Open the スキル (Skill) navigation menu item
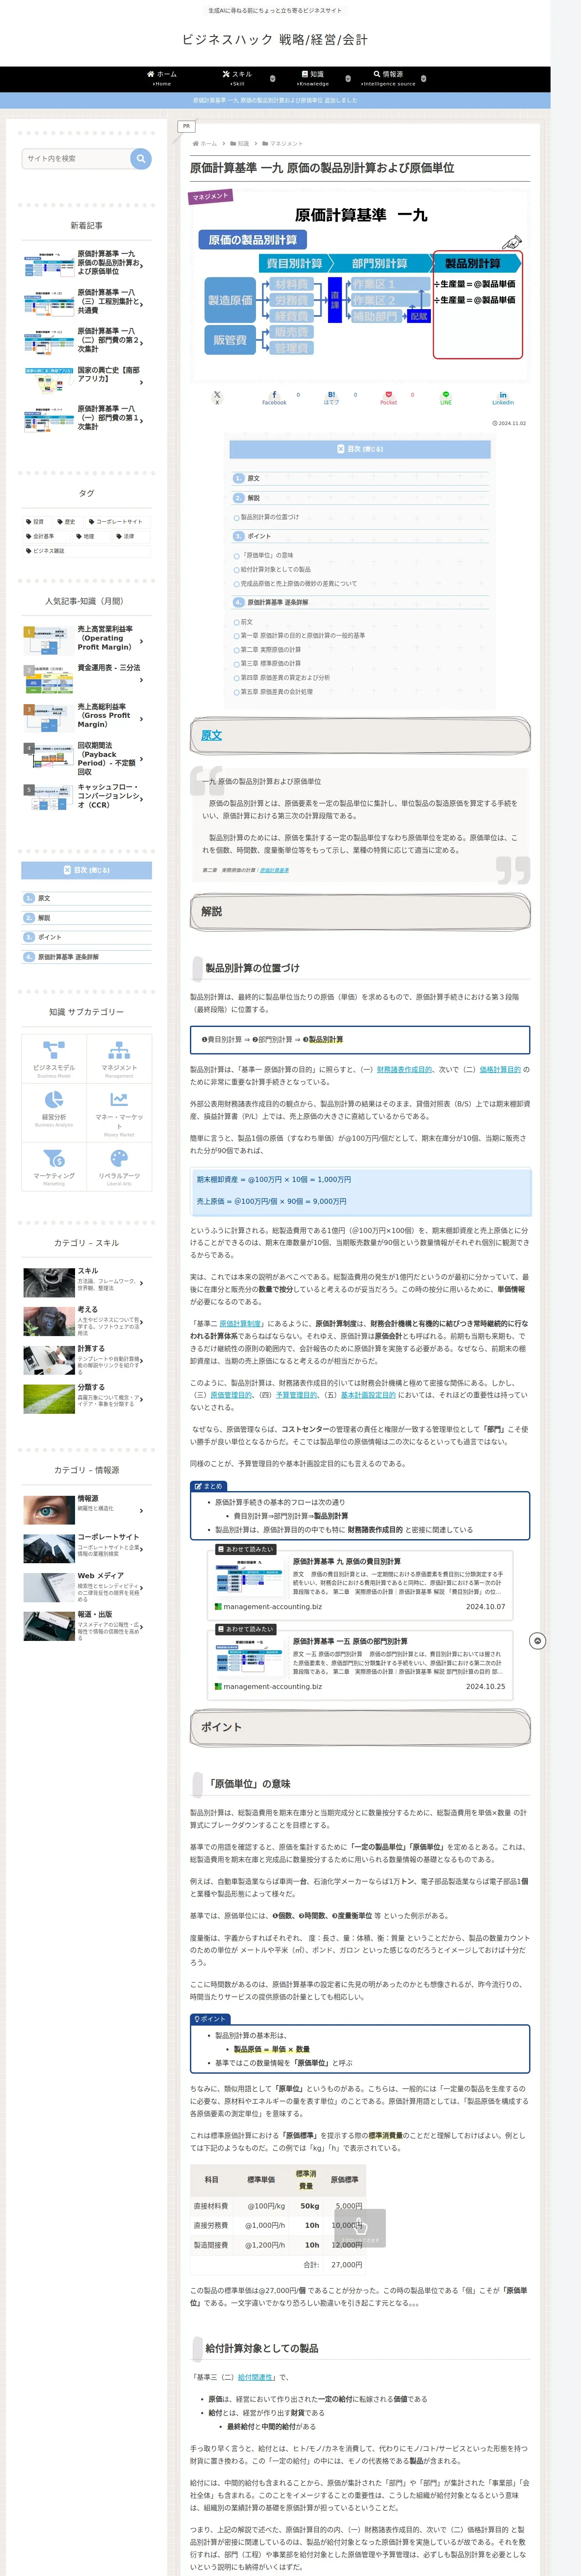This screenshot has width=581, height=2576. 238,78
